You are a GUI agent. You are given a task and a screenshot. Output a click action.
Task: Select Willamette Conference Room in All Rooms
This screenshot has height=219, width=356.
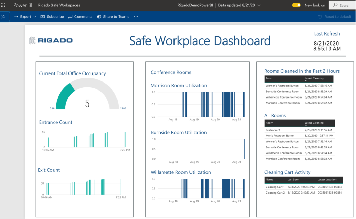coord(300,153)
